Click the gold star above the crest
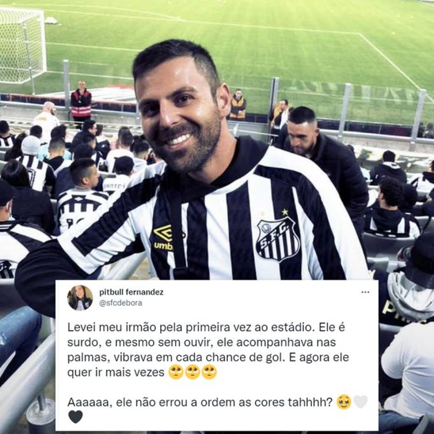 click(x=285, y=212)
